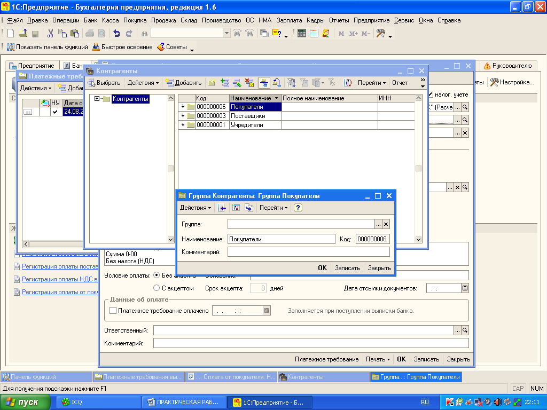Check Платежное требование оплачено checkbox

(x=113, y=310)
